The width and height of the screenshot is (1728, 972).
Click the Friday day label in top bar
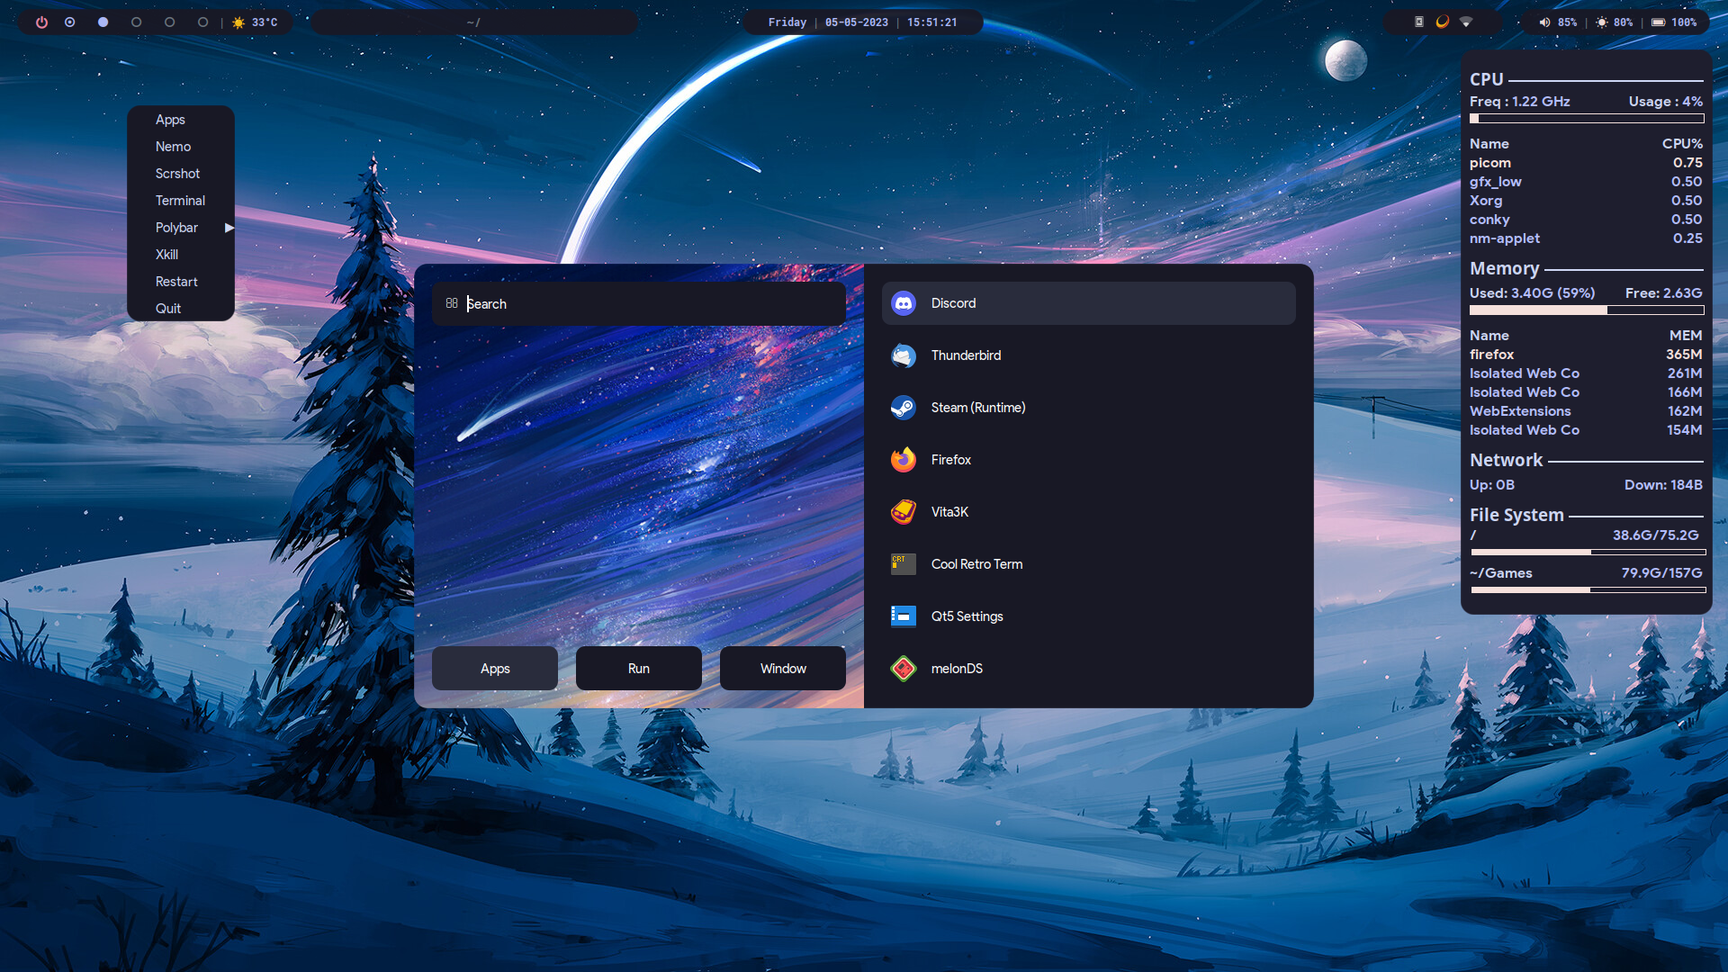pos(787,22)
